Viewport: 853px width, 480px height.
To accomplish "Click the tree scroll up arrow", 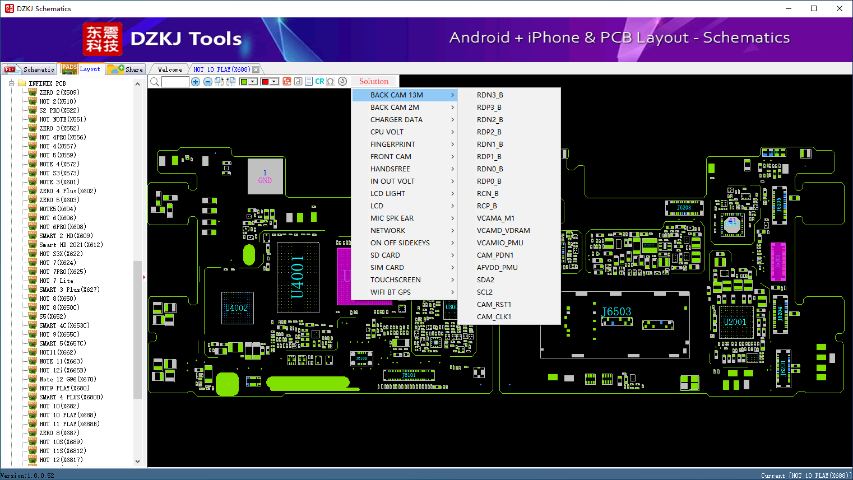I will click(x=137, y=84).
